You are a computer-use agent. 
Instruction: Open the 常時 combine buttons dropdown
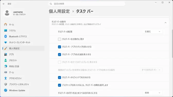click(152, 93)
